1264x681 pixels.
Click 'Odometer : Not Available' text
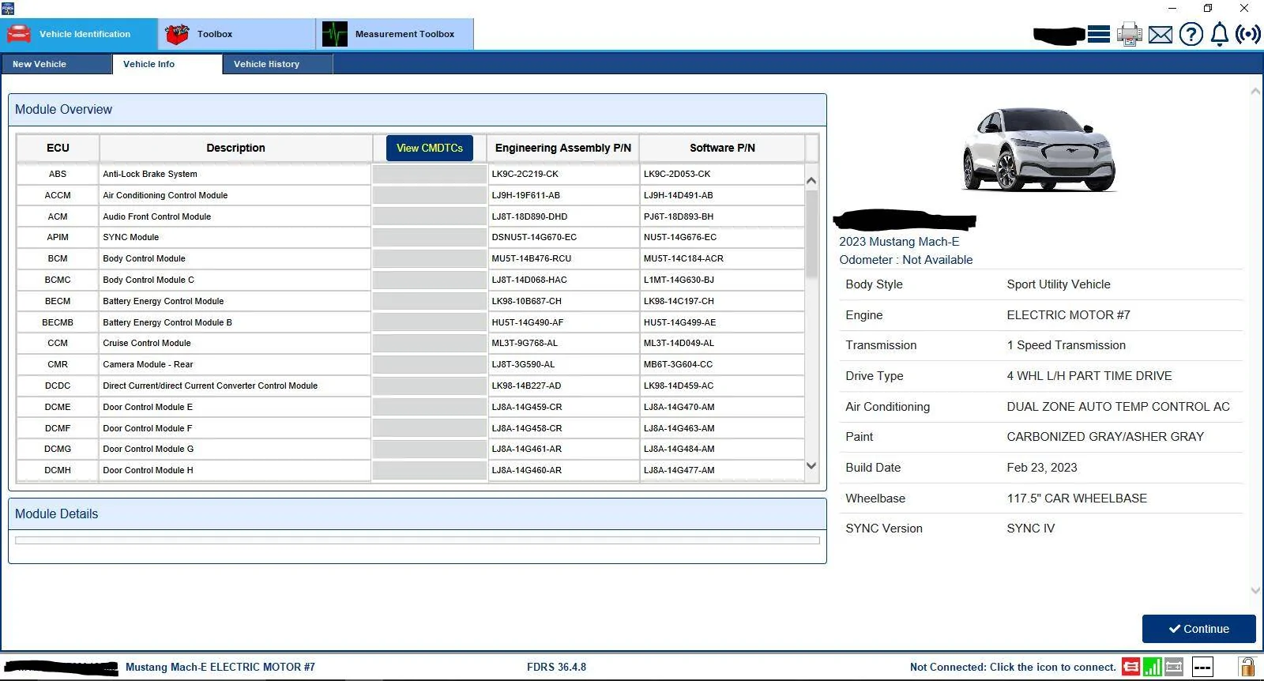pos(906,260)
